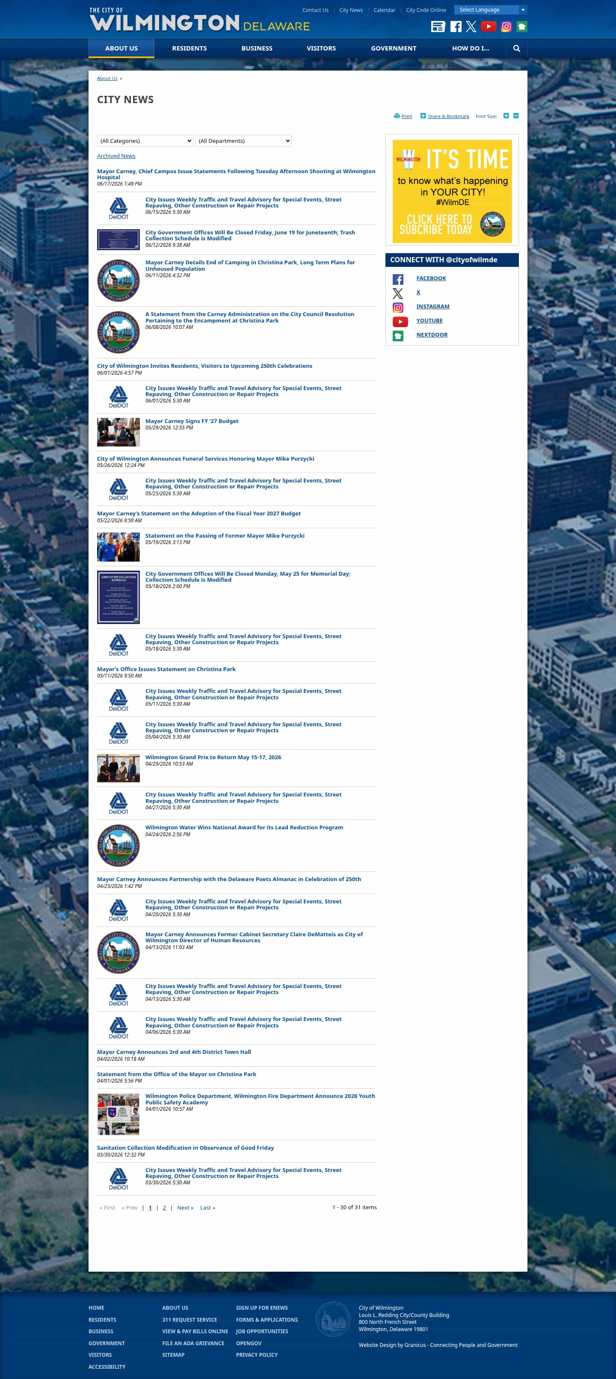Image resolution: width=616 pixels, height=1379 pixels.
Task: Open the Business navigation menu
Action: pyautogui.click(x=257, y=48)
